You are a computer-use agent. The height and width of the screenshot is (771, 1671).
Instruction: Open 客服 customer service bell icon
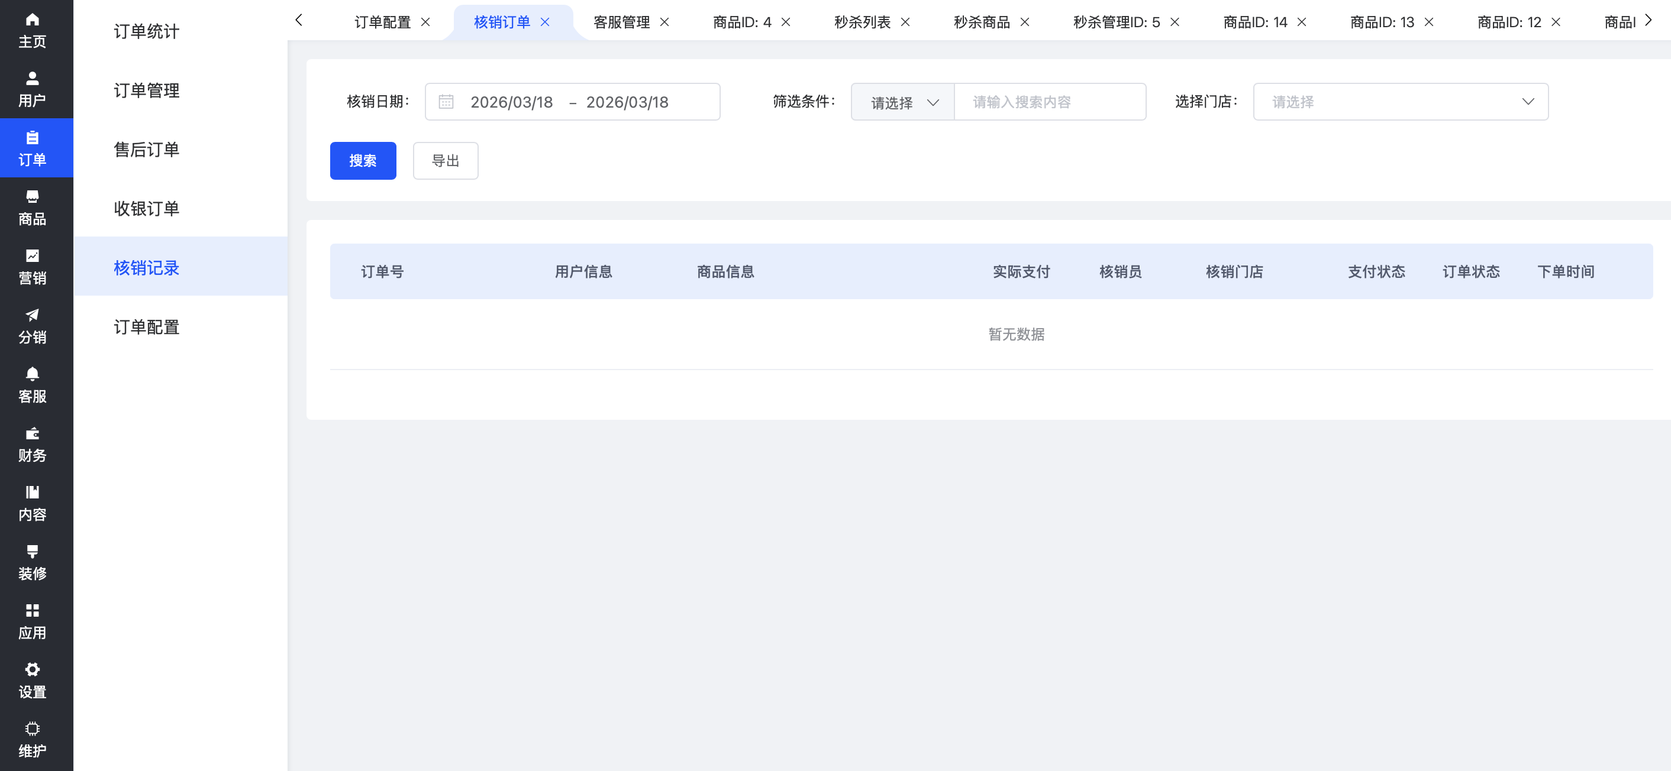(32, 374)
